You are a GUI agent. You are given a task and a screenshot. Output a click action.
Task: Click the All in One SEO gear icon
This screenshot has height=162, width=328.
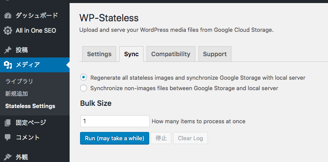click(8, 30)
